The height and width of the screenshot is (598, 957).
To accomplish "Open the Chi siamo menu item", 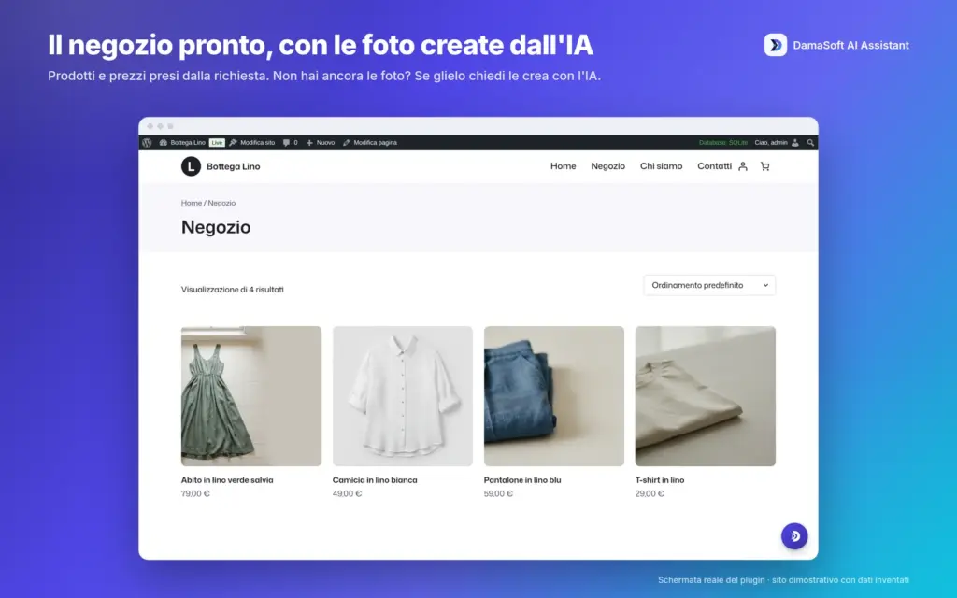I will click(661, 166).
